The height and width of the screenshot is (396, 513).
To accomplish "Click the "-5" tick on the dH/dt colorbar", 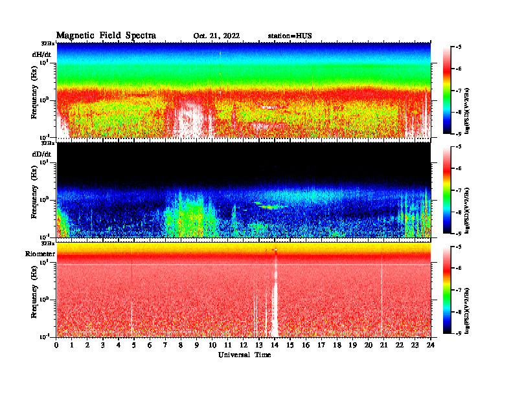I will tap(459, 47).
